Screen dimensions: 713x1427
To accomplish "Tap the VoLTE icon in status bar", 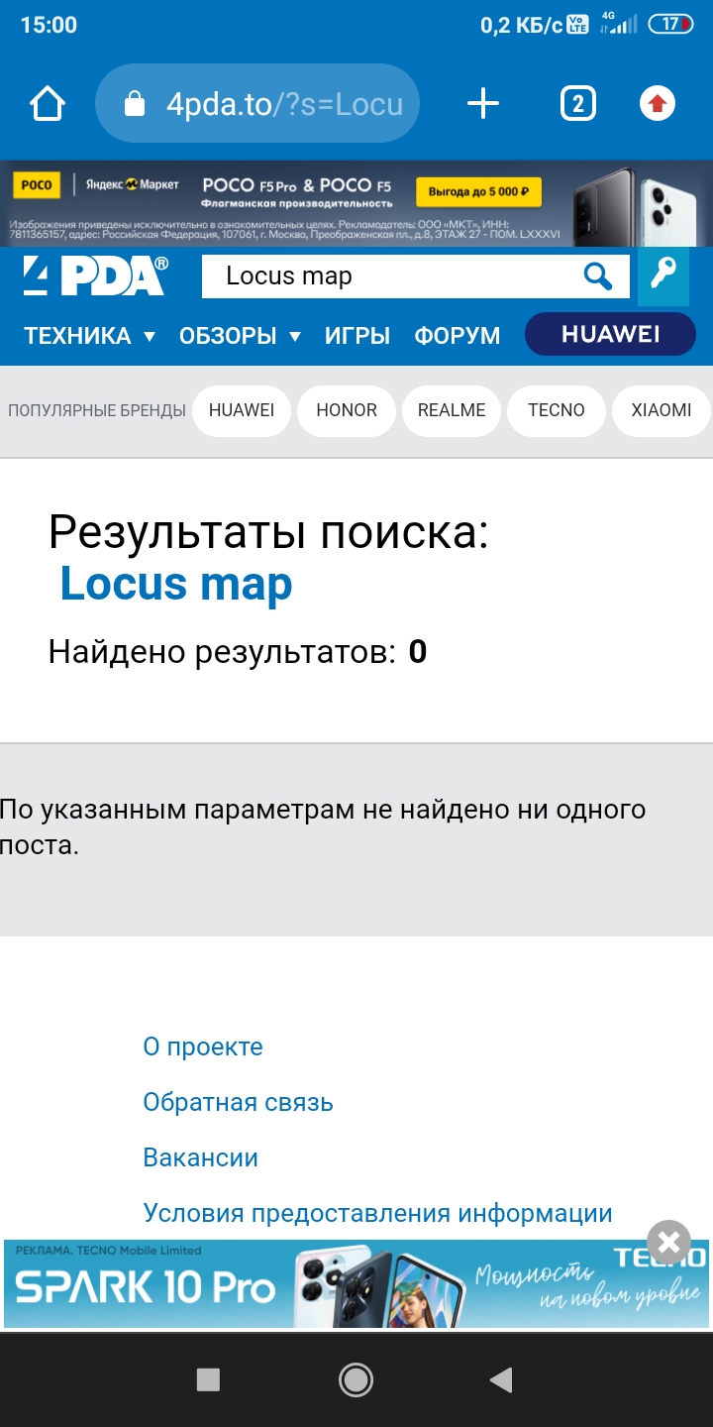I will pyautogui.click(x=577, y=24).
